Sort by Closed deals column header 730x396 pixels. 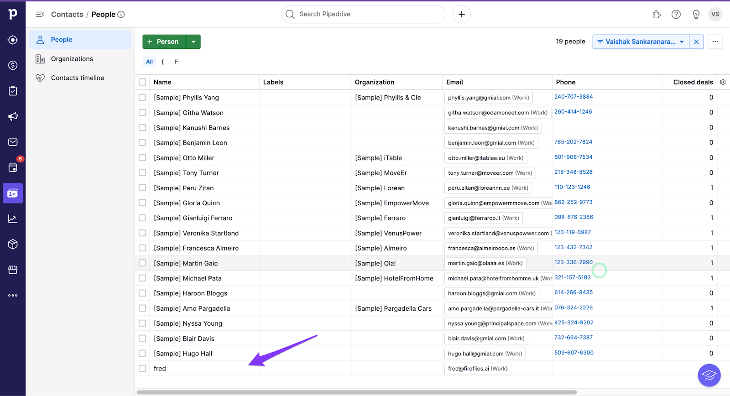[693, 82]
